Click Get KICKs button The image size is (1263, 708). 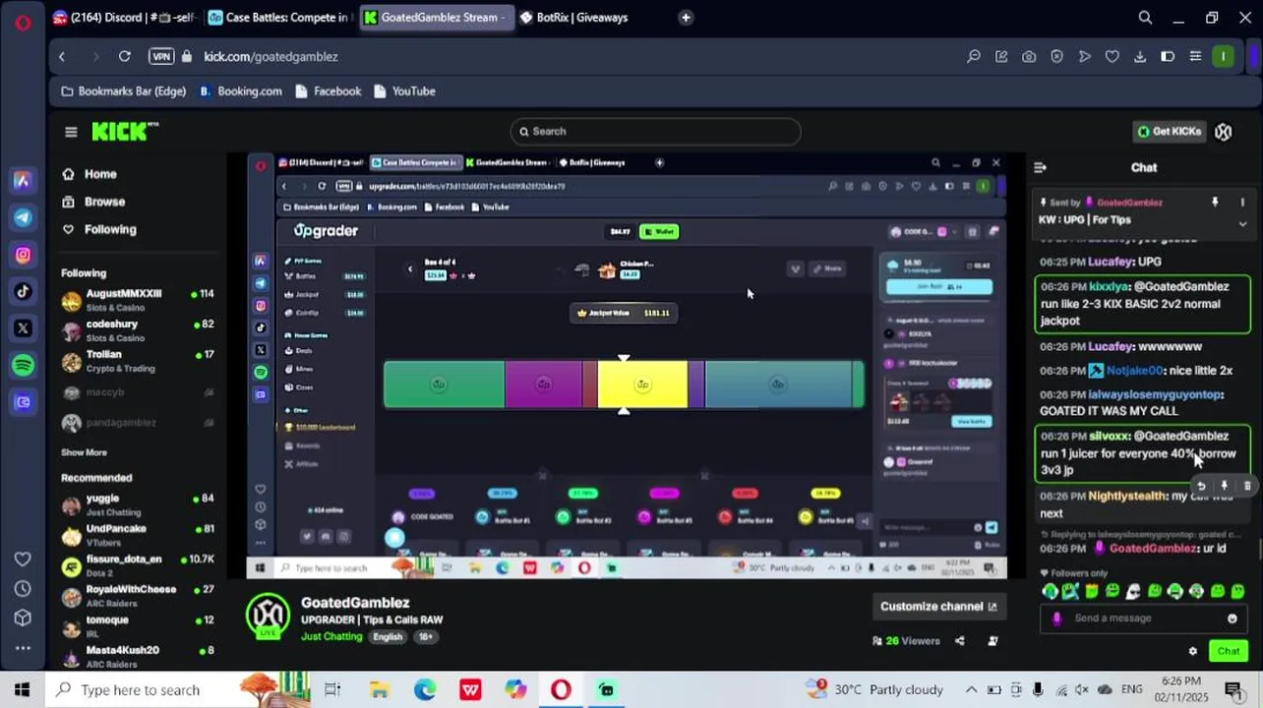pos(1169,132)
